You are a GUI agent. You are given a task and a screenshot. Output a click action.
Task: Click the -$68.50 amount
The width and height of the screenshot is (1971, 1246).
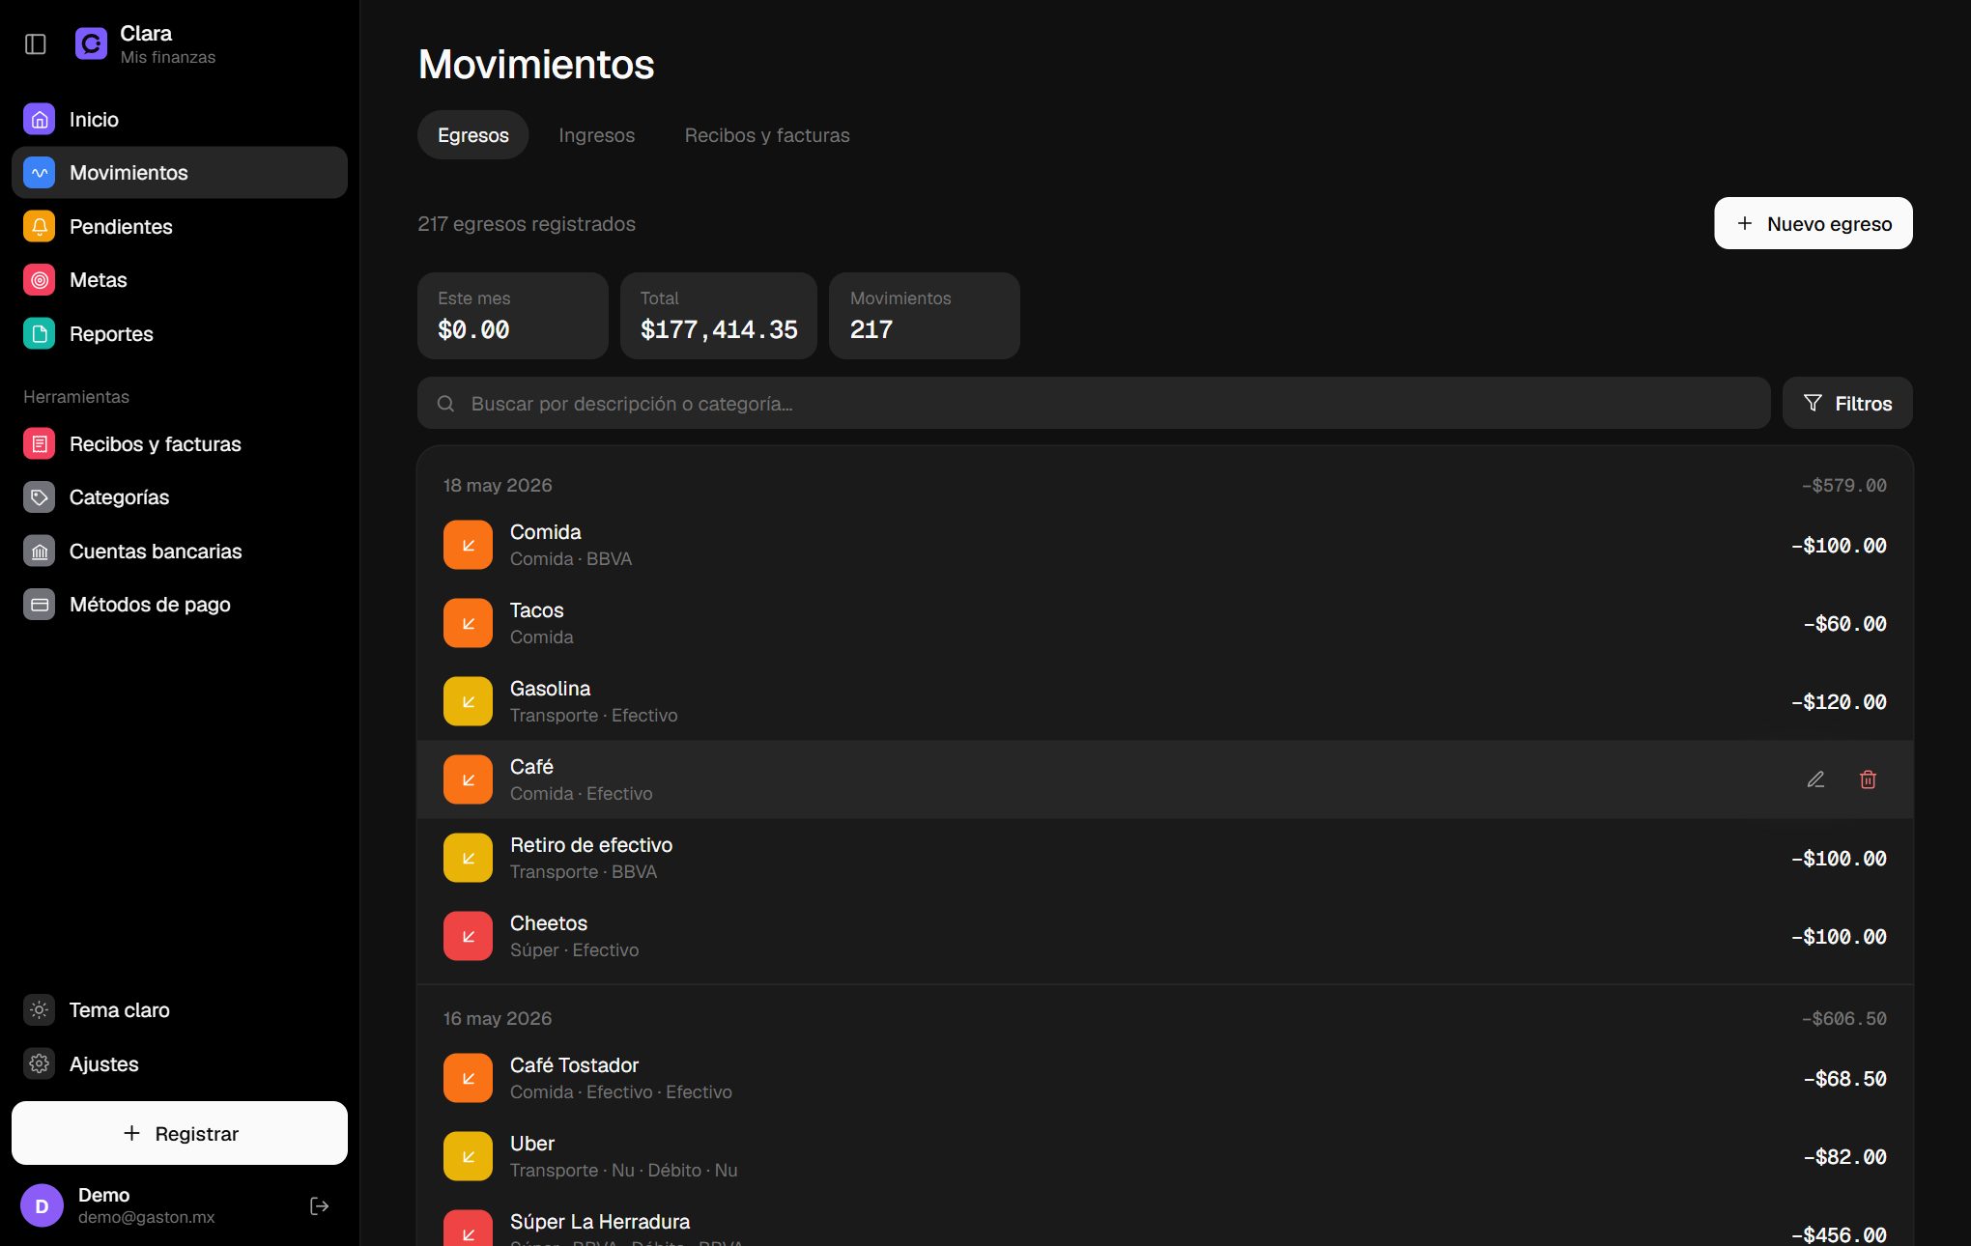tap(1844, 1079)
